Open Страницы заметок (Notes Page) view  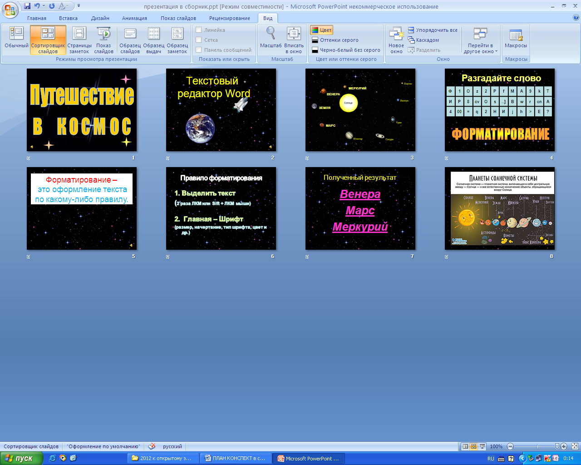79,40
